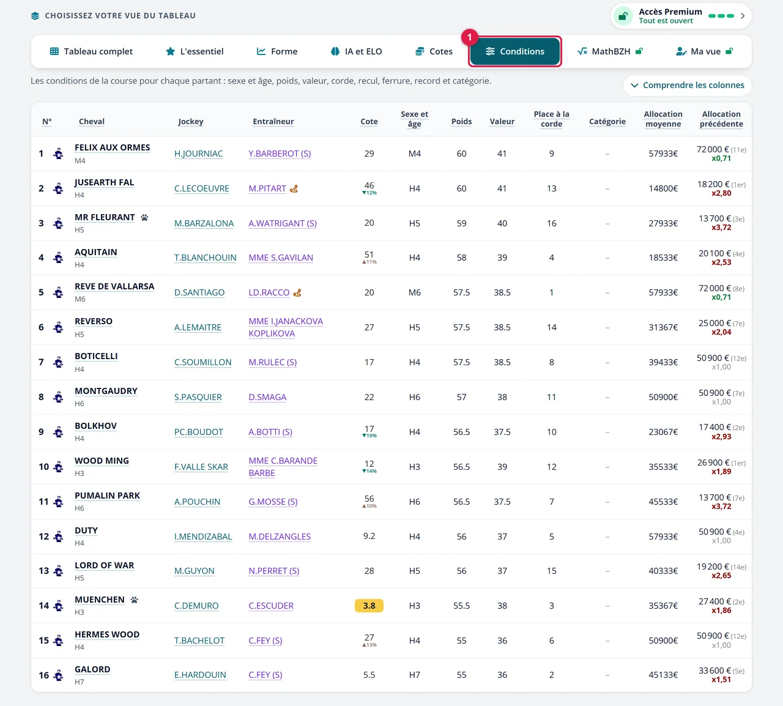Screen dimensions: 783x706
Task: Expand the Comprendre les colonnes explainer
Action: (688, 85)
